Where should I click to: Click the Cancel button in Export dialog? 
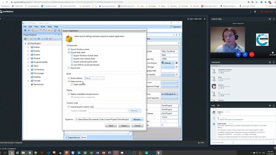tap(138, 126)
